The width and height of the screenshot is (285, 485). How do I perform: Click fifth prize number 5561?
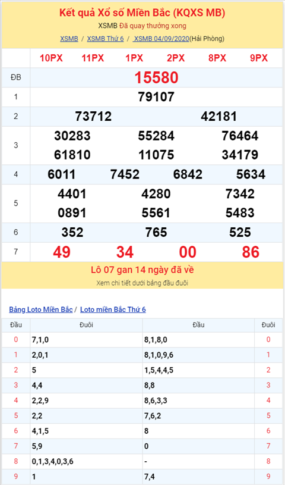pyautogui.click(x=156, y=213)
